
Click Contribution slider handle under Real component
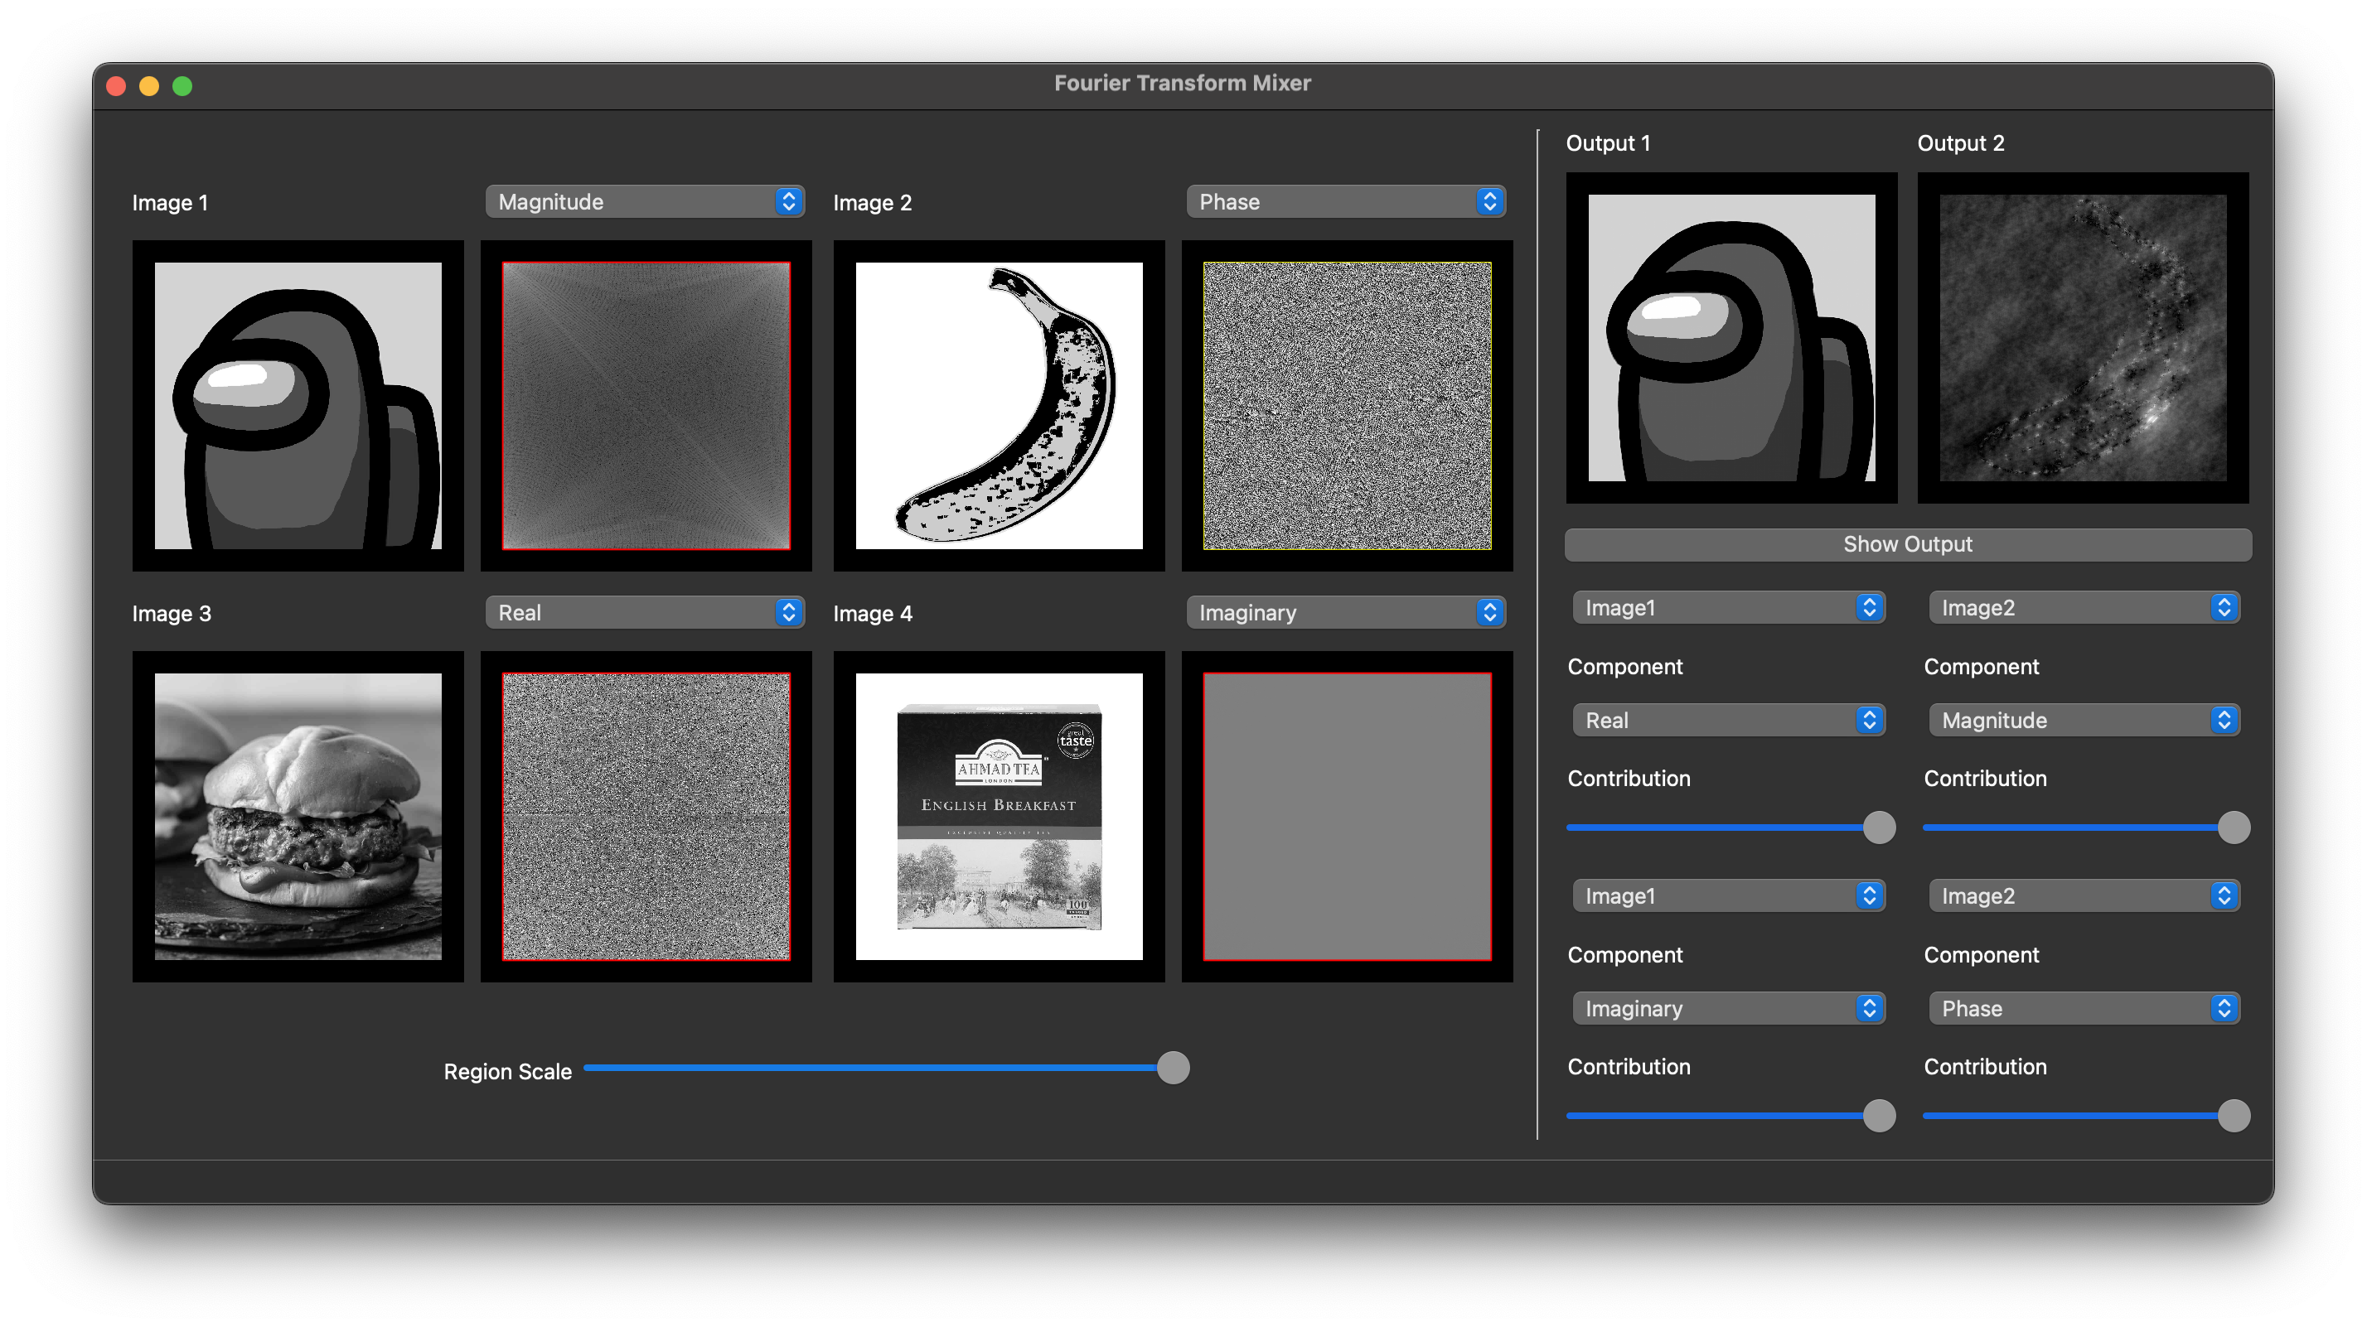pyautogui.click(x=1879, y=828)
